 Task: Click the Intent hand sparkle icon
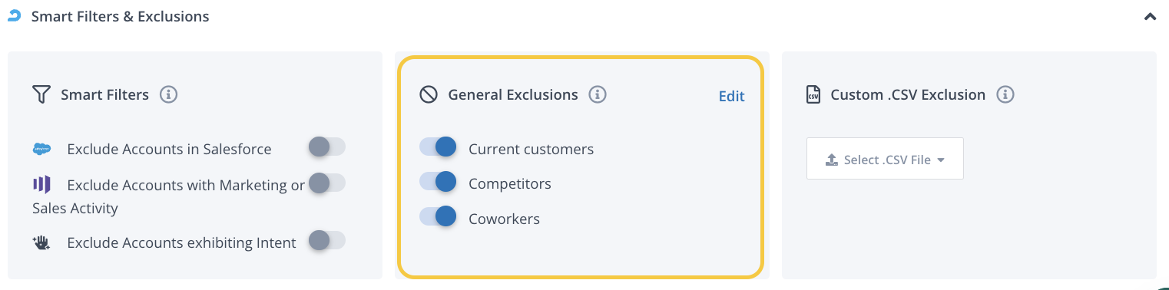pos(41,242)
